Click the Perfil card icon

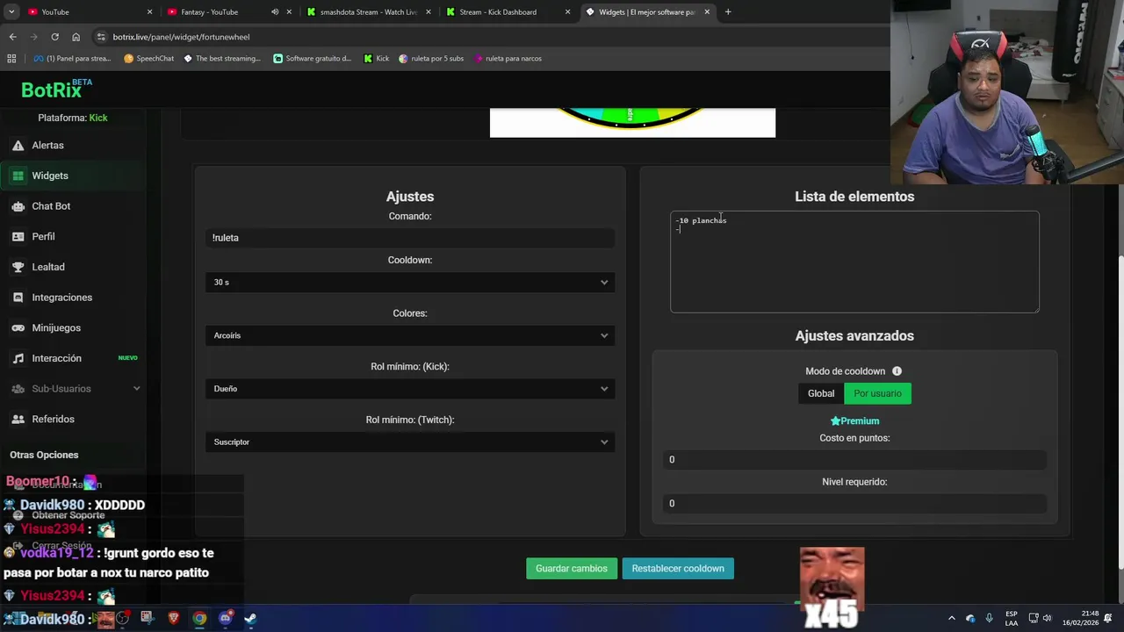[x=18, y=236]
